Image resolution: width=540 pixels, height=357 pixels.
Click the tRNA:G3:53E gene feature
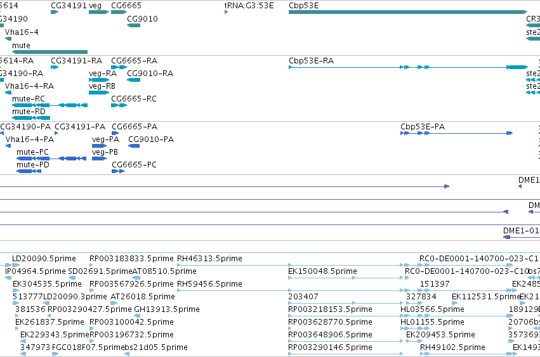(x=227, y=12)
